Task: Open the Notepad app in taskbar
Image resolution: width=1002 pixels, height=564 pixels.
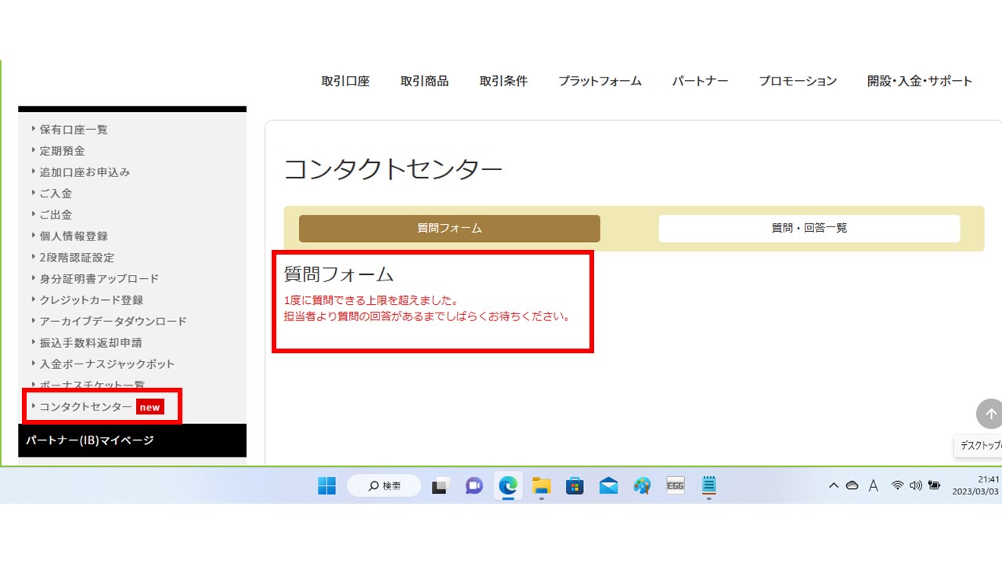Action: point(708,486)
